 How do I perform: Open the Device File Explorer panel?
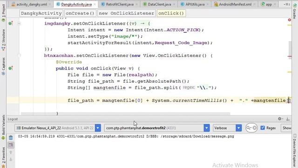pos(295,150)
